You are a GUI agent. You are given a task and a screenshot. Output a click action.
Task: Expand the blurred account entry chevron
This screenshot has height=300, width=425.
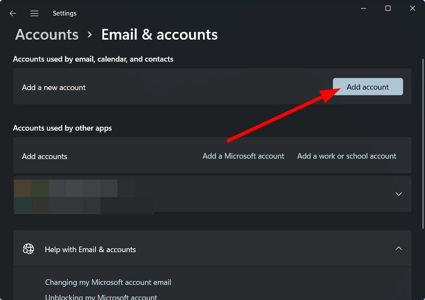click(398, 194)
